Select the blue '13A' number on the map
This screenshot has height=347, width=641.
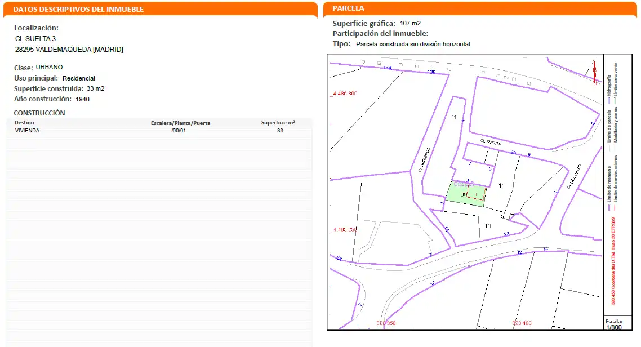pyautogui.click(x=388, y=68)
